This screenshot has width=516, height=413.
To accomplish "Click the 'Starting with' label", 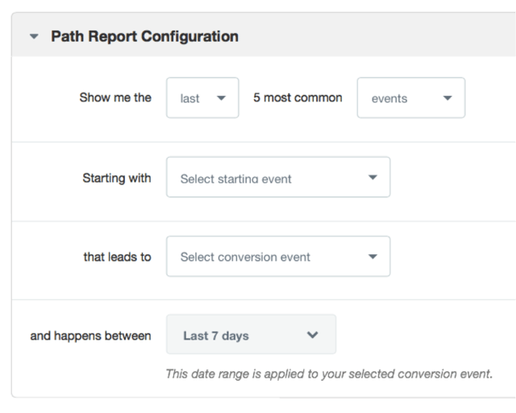I will point(117,178).
